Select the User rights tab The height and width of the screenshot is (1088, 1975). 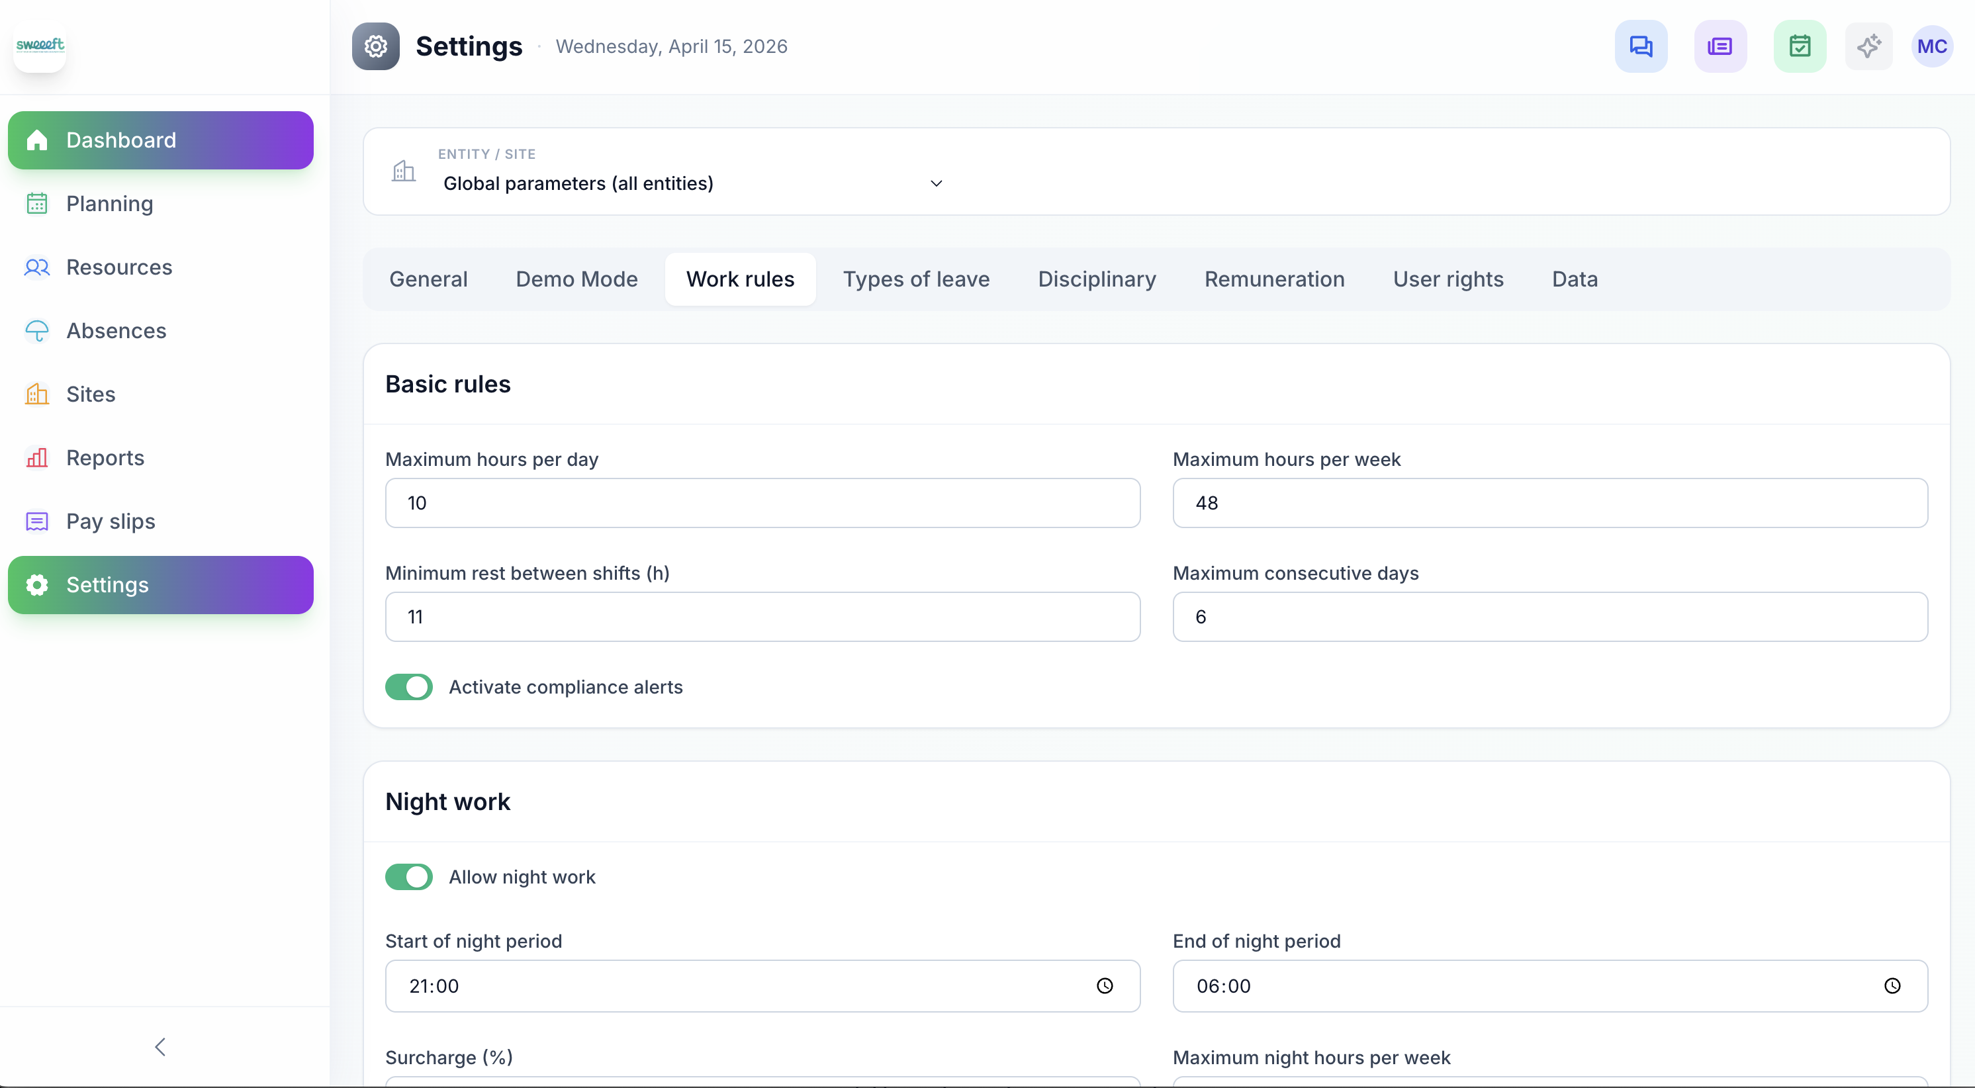click(1447, 279)
